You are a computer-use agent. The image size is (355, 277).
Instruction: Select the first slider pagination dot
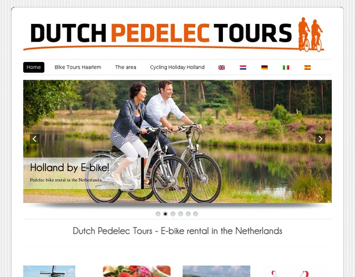coord(158,214)
